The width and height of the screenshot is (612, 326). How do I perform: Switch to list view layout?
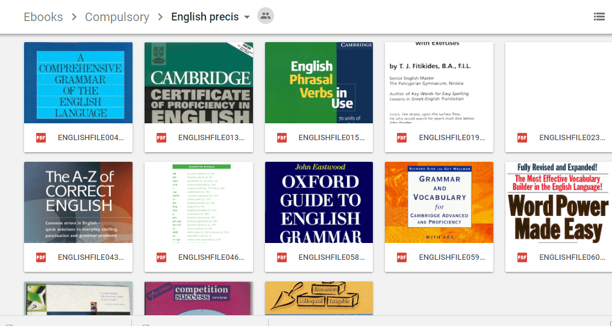599,16
